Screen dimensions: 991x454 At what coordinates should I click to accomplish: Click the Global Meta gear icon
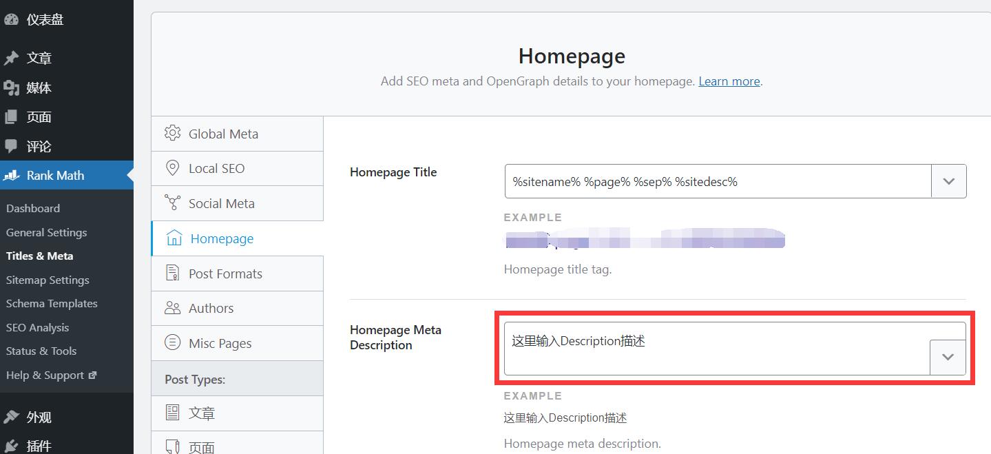click(x=172, y=134)
